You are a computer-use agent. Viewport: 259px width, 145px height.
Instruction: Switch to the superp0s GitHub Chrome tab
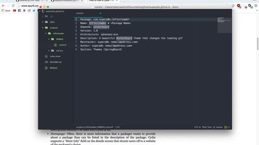[66, 1]
